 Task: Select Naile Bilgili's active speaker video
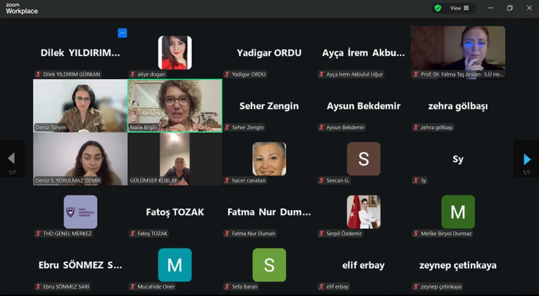(175, 106)
